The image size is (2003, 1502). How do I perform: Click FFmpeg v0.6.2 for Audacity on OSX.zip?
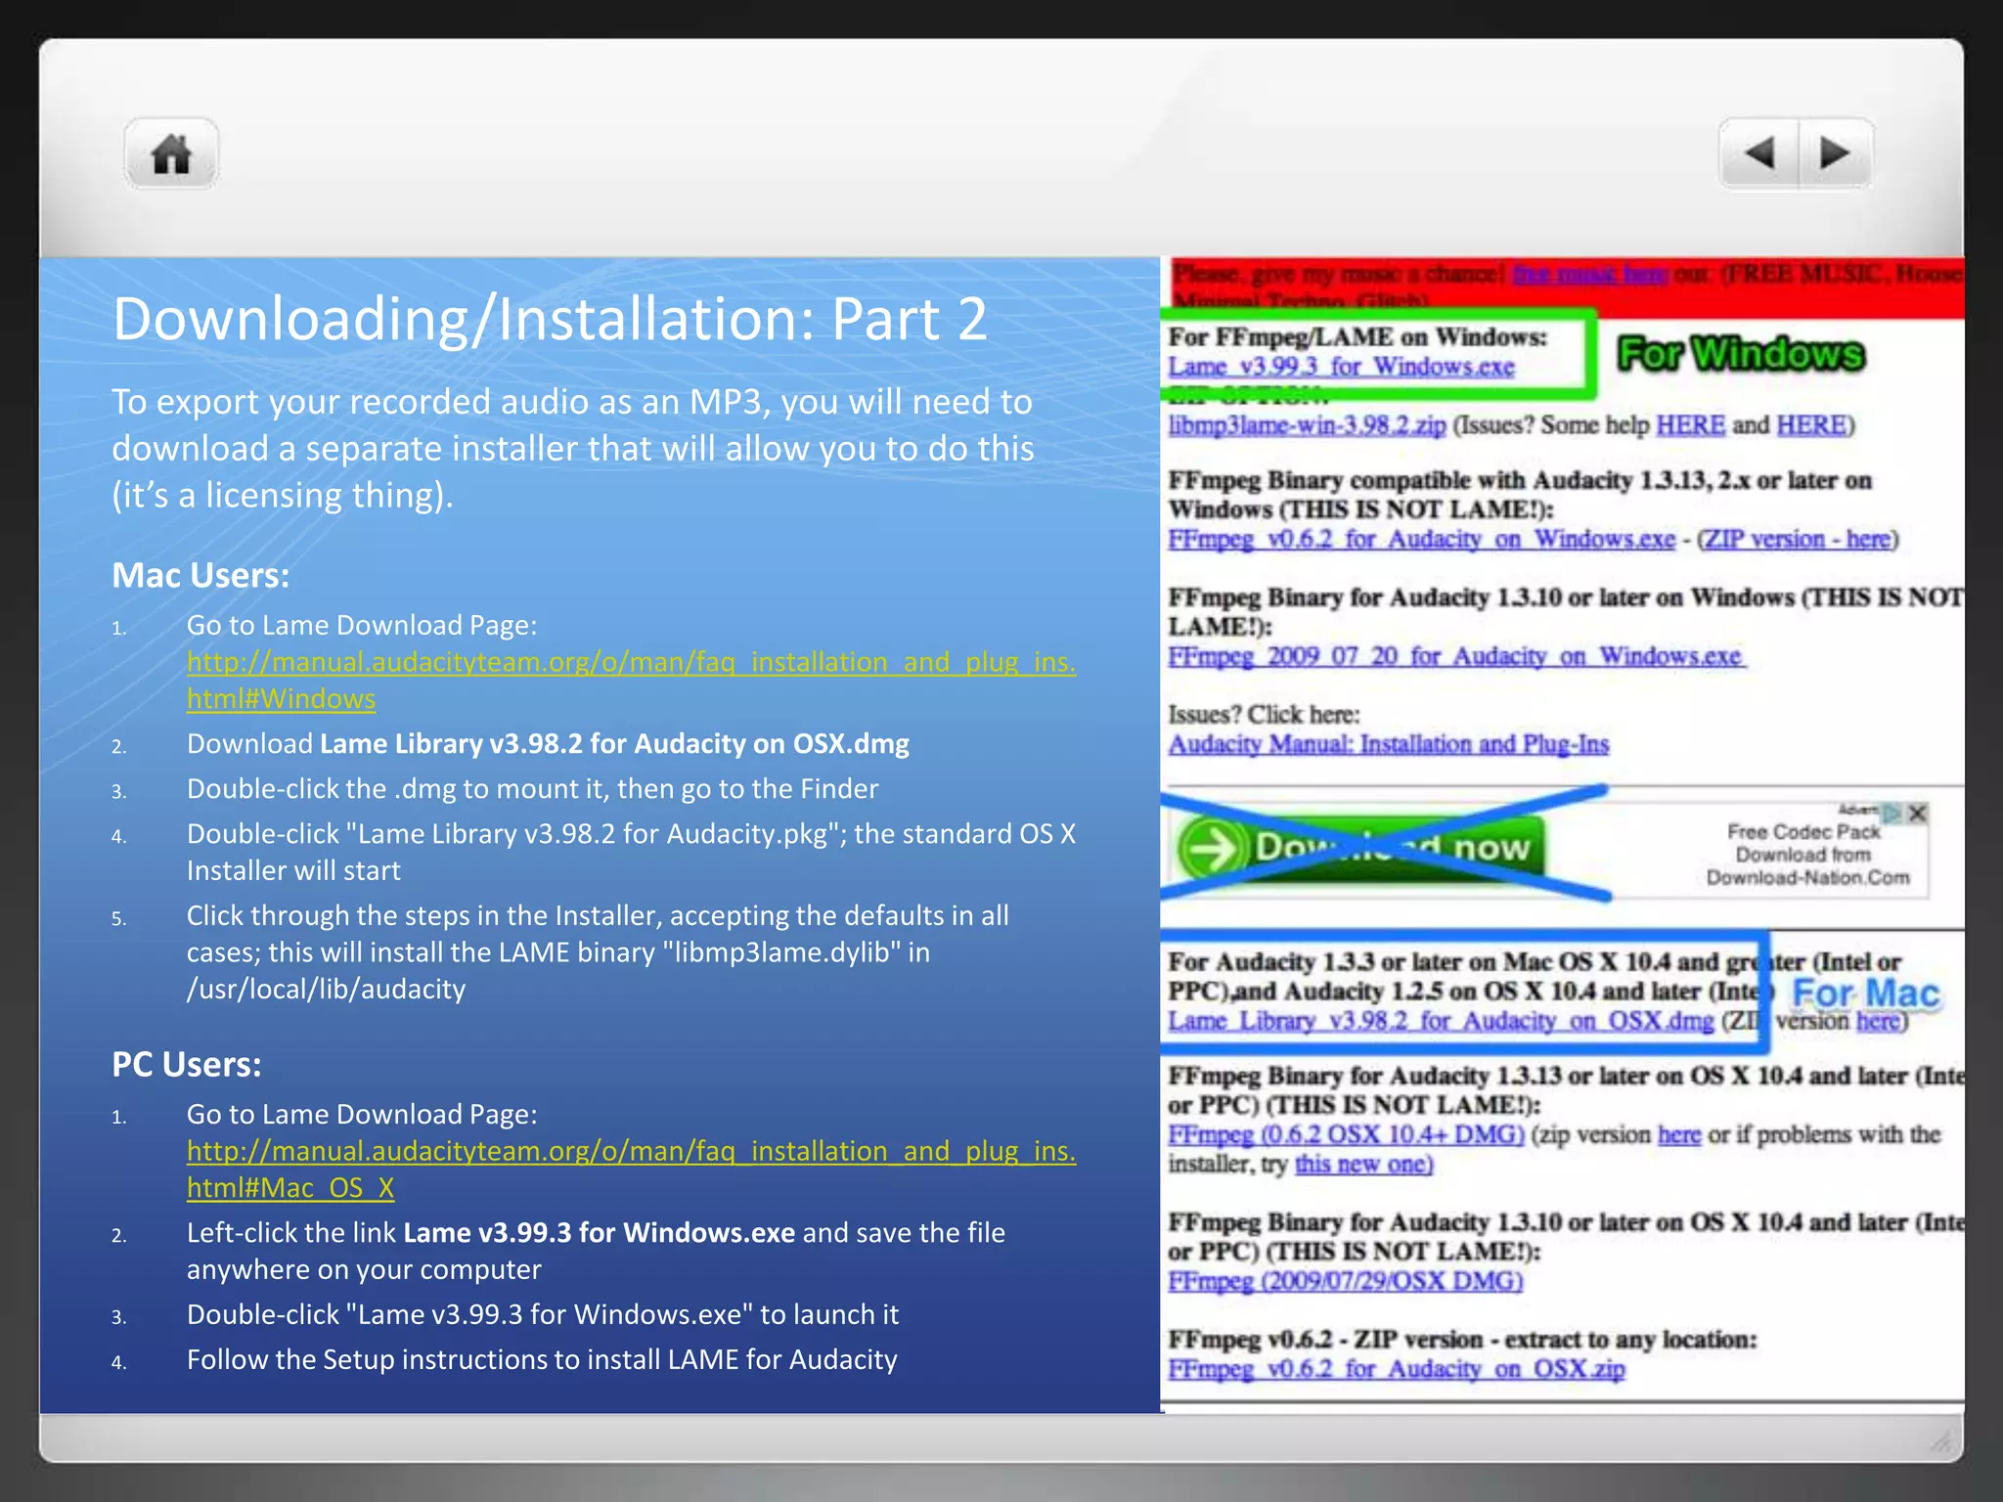[x=1396, y=1369]
